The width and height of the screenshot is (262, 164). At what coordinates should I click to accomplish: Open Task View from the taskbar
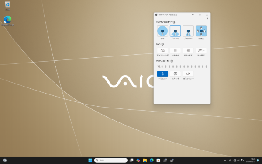(x=131, y=161)
